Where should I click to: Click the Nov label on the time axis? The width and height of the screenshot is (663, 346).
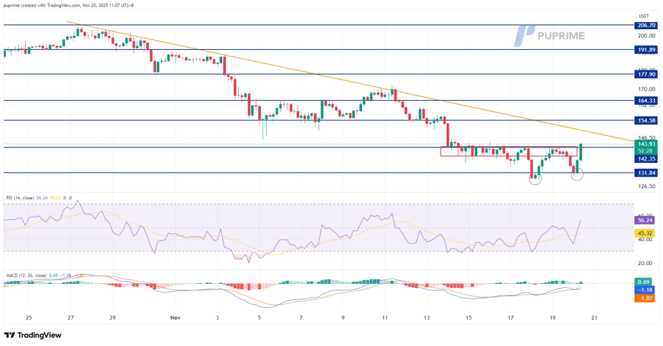tap(175, 318)
